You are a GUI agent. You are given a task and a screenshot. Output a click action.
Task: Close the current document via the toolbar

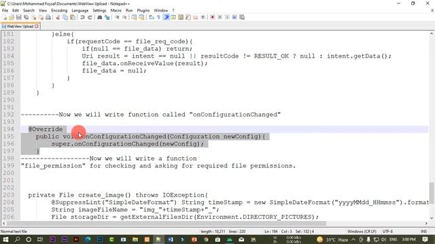34,17
